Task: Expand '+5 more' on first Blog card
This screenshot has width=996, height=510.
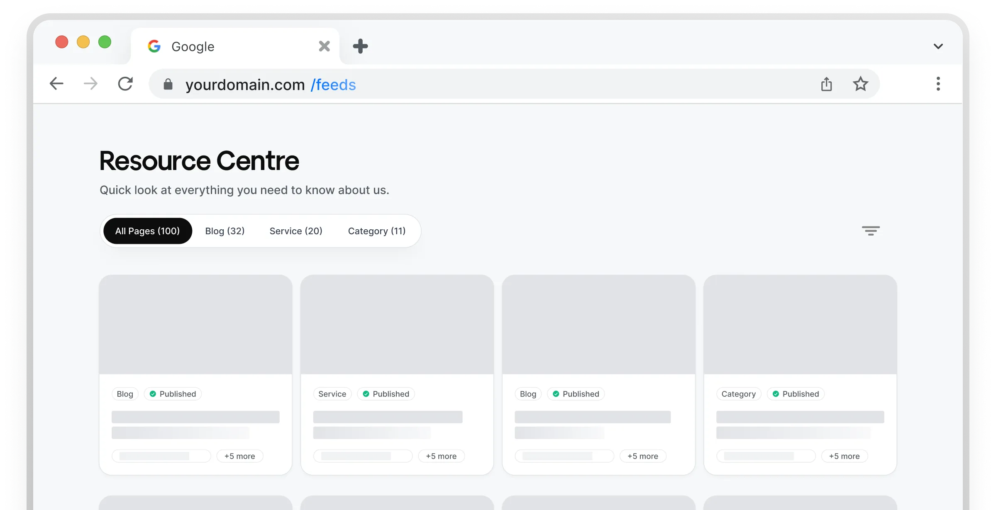Action: click(x=239, y=456)
